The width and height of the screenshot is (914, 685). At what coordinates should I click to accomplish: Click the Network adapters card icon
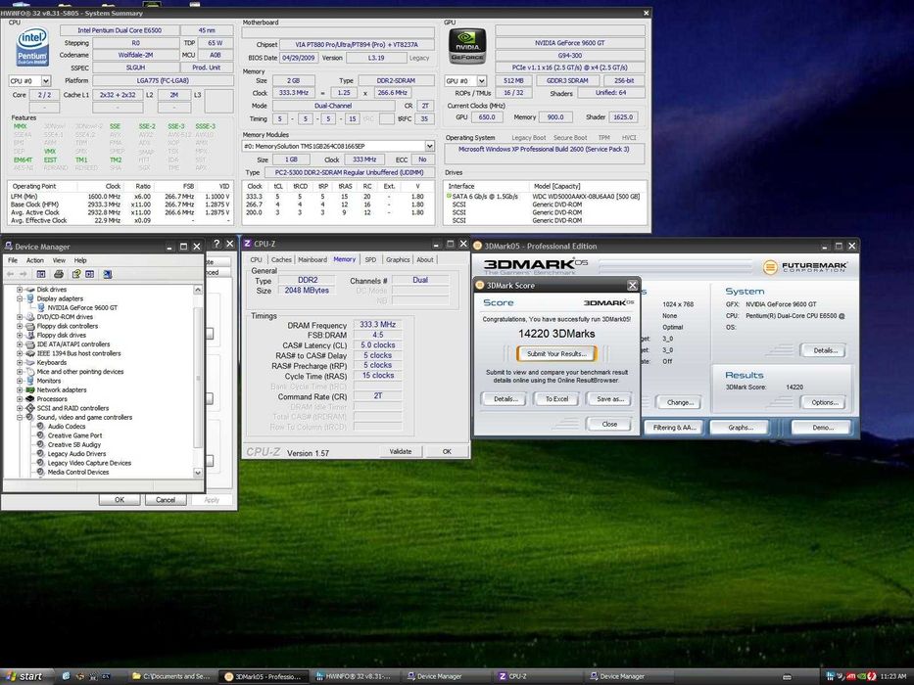[x=30, y=389]
